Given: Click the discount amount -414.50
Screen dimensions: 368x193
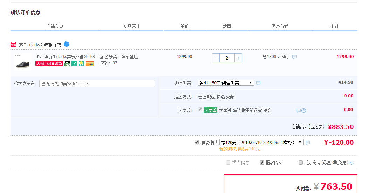Looking at the screenshot, I should click(345, 82).
